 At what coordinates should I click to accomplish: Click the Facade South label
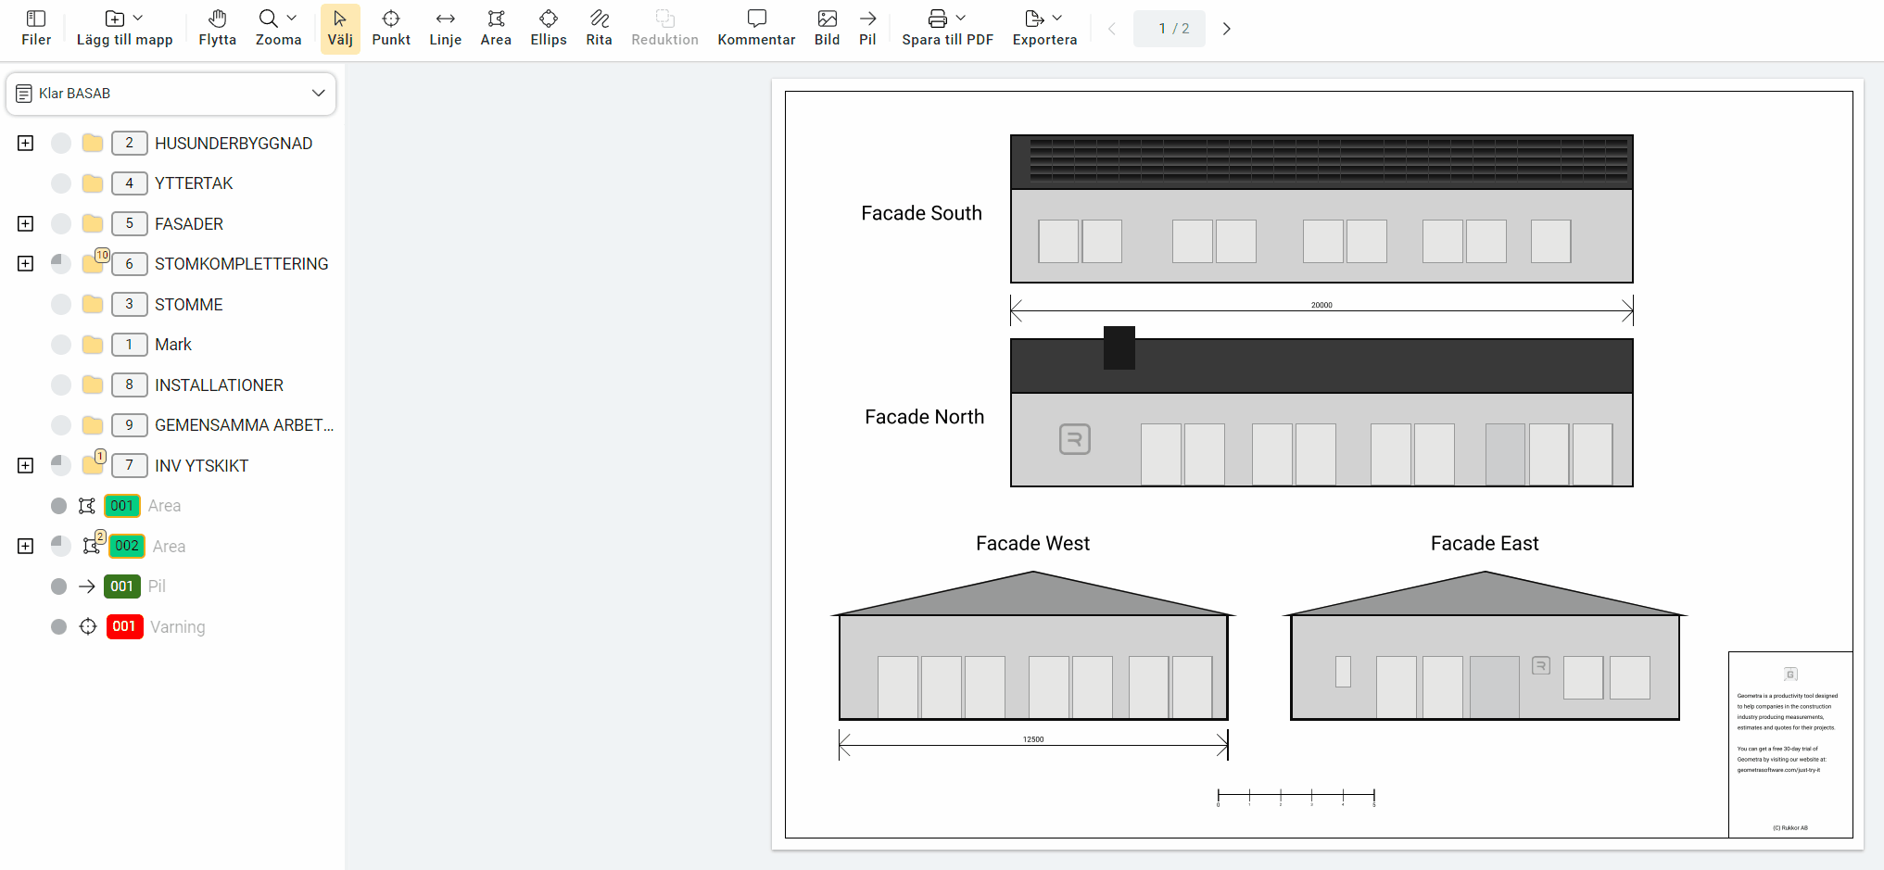(x=921, y=213)
